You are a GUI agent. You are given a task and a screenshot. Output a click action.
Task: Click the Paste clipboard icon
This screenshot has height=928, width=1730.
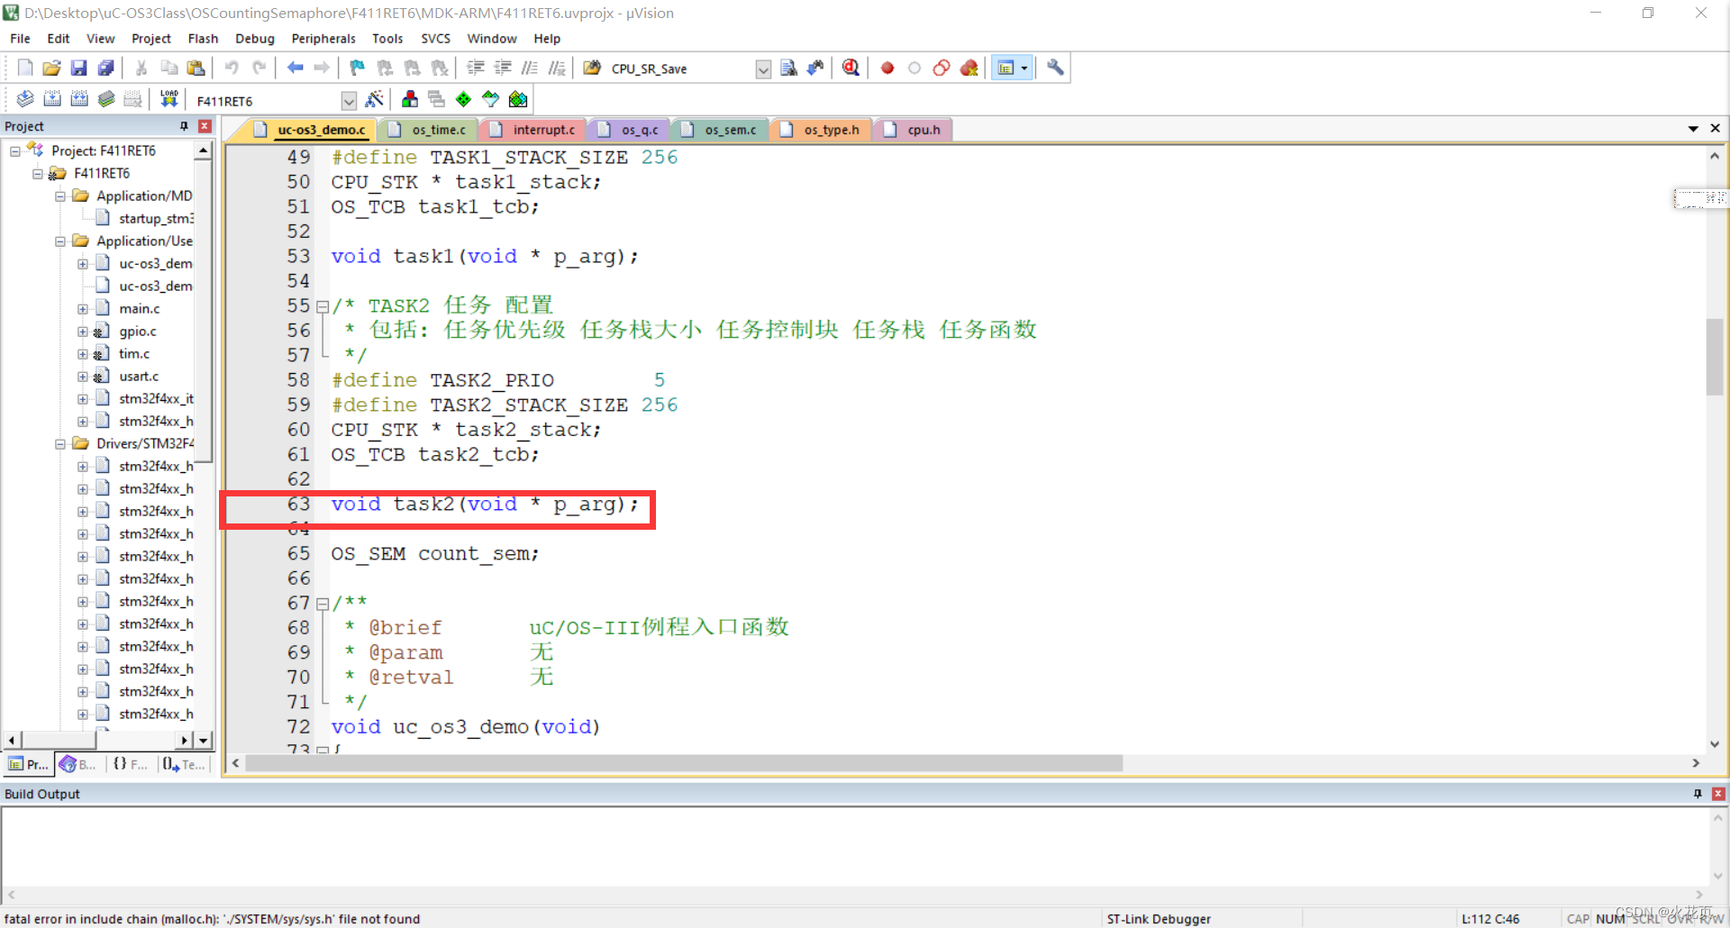tap(196, 68)
